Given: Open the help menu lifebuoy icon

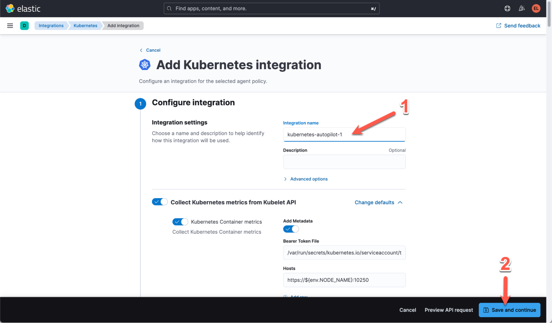Looking at the screenshot, I should [507, 9].
